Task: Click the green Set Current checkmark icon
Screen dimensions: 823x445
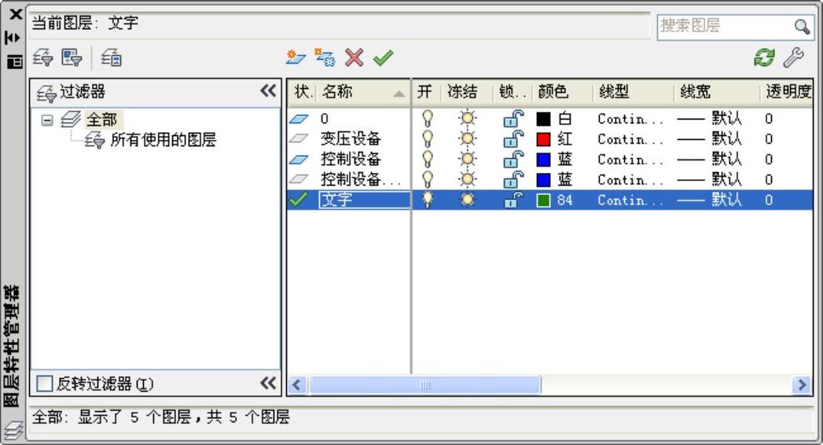Action: click(383, 57)
